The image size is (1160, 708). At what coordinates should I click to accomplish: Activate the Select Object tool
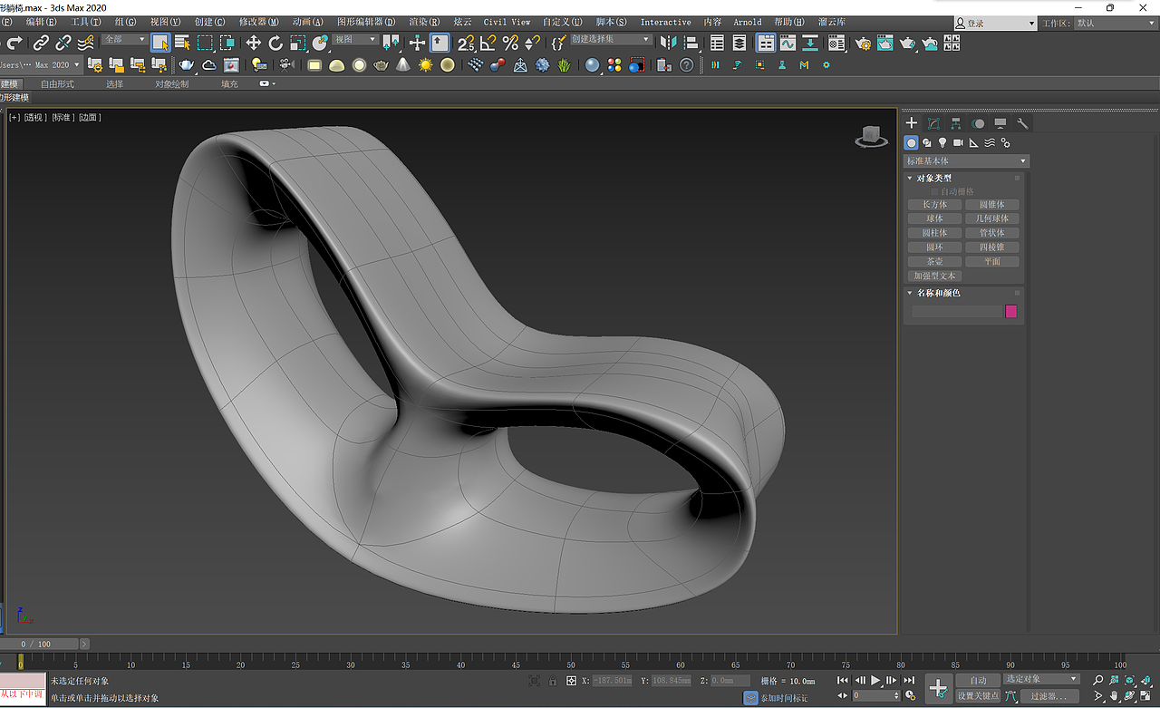(160, 43)
